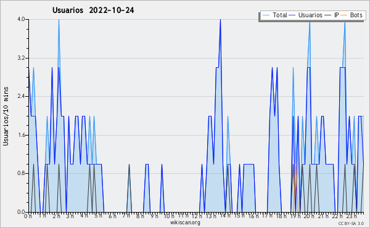The height and width of the screenshot is (228, 370).
Task: Click the '14 h' x-axis label
Action: coord(225,216)
